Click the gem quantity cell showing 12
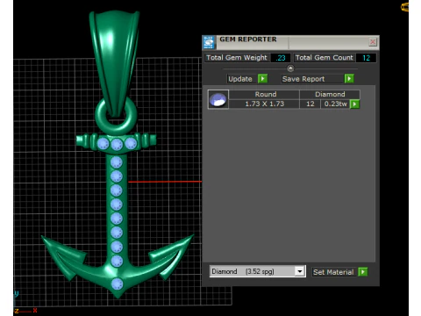Image resolution: width=421 pixels, height=316 pixels. pyautogui.click(x=310, y=104)
